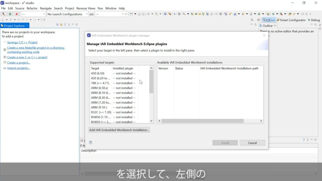Screen dimensions: 322x181
Task: Open the Renesas Views menu
Action: click(x=86, y=8)
